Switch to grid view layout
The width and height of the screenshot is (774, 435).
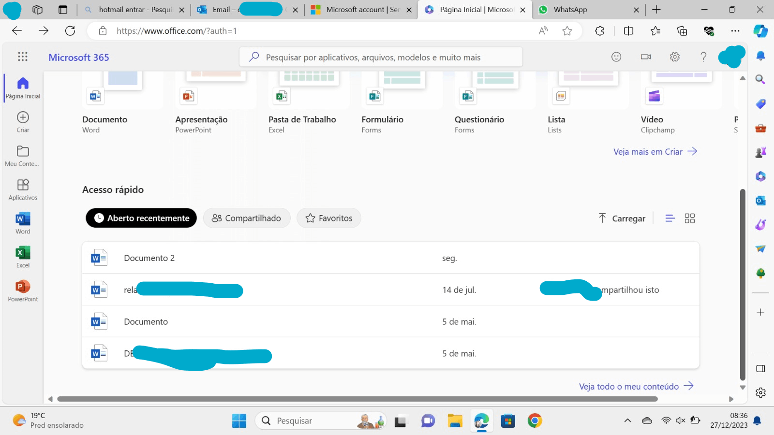(x=690, y=218)
